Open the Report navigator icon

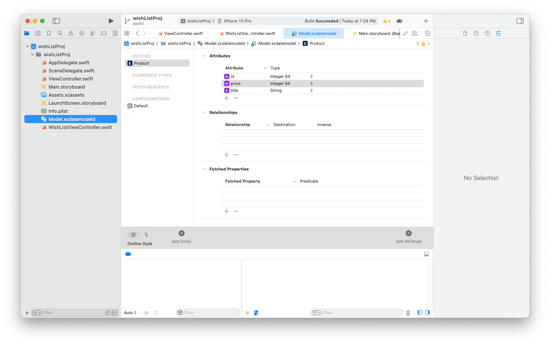point(115,33)
